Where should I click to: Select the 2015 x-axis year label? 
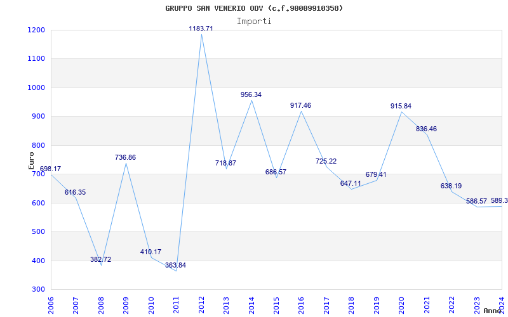(276, 305)
